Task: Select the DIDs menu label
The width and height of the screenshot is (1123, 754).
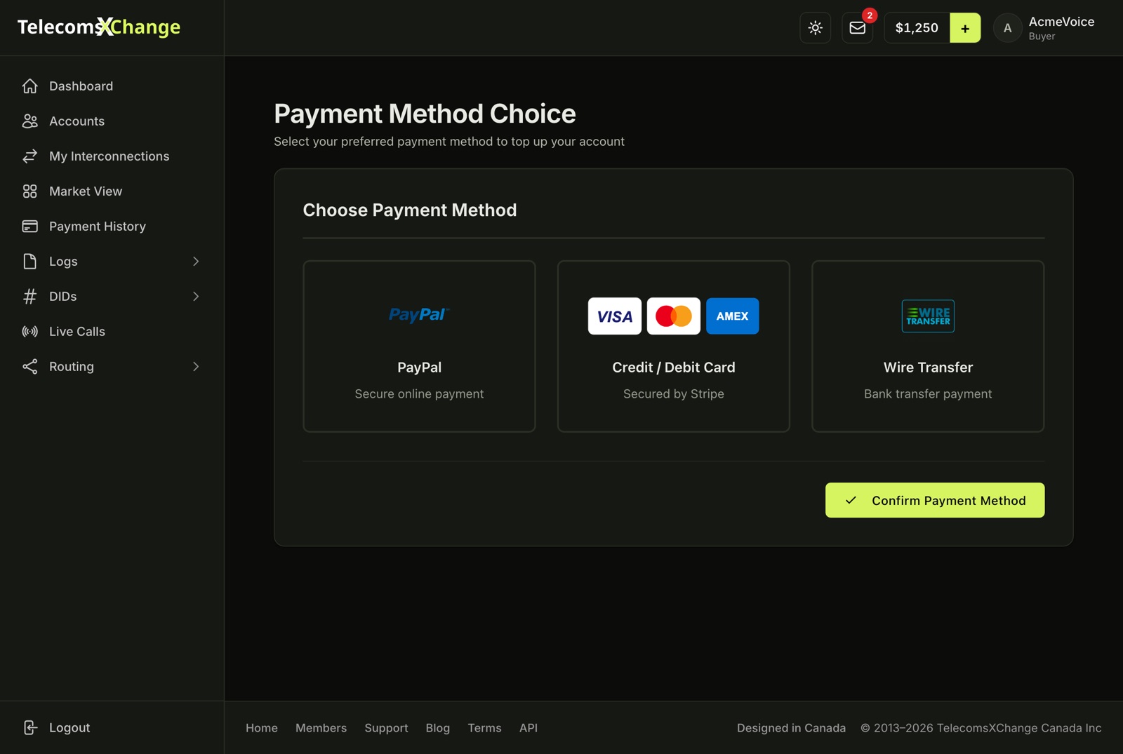Action: 62,296
